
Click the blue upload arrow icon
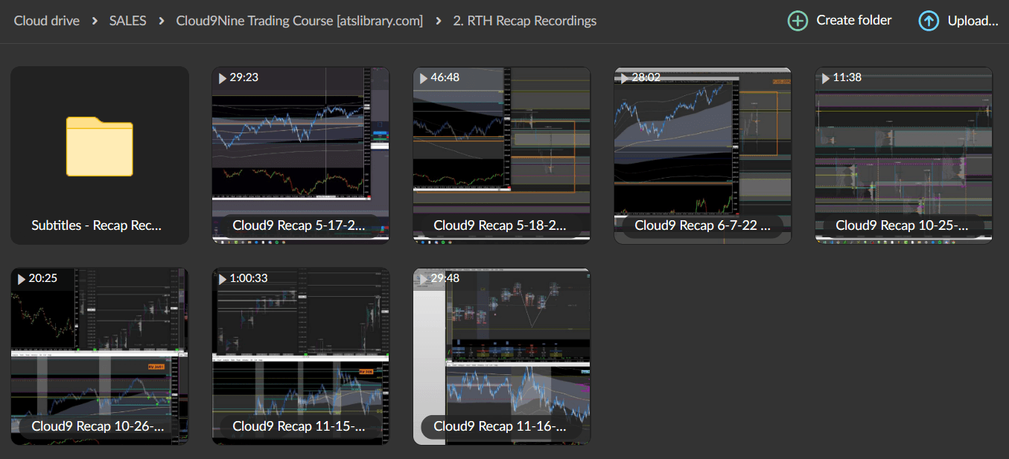(929, 20)
